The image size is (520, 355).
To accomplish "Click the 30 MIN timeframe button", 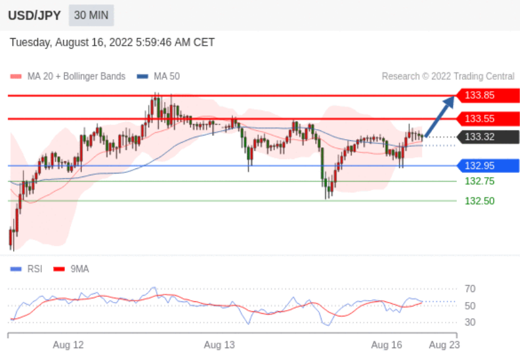I will 91,15.
